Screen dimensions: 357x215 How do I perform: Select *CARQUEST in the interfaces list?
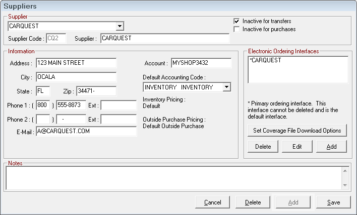(266, 61)
